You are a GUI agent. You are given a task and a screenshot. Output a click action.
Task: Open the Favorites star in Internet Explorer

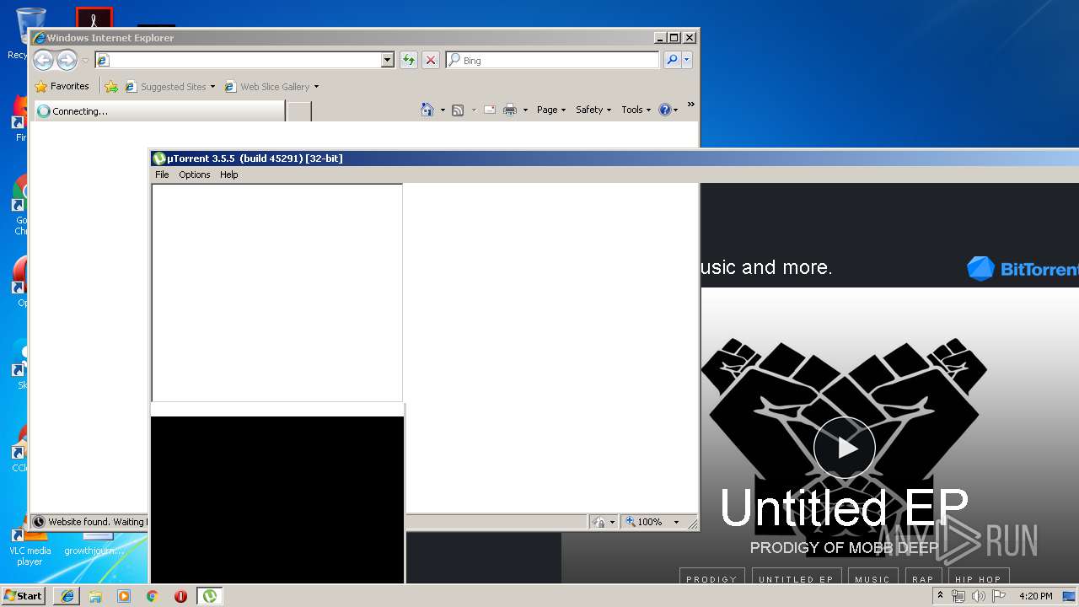coord(62,86)
